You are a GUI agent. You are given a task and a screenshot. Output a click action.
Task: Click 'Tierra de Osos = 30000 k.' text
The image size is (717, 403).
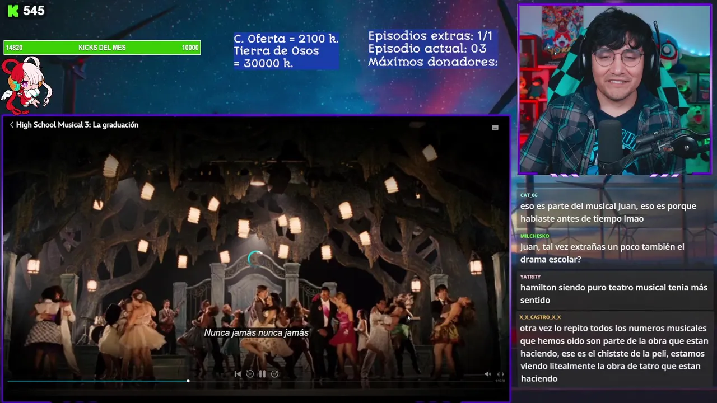point(276,57)
